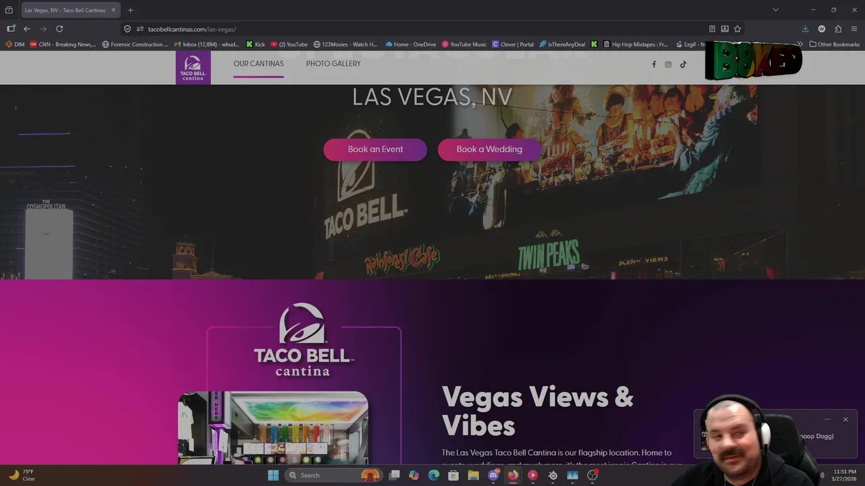Open the sidebar toggle icon left of back arrow
This screenshot has width=865, height=486.
tap(11, 29)
